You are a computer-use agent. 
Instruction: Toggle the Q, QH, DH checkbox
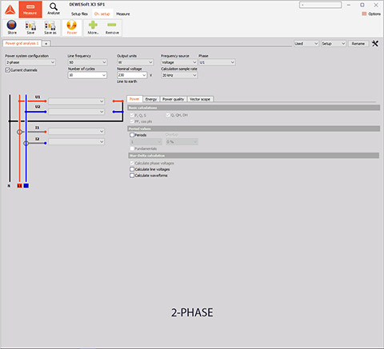pos(168,115)
